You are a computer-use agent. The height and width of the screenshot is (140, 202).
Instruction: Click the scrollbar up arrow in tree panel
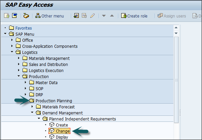click(176, 28)
